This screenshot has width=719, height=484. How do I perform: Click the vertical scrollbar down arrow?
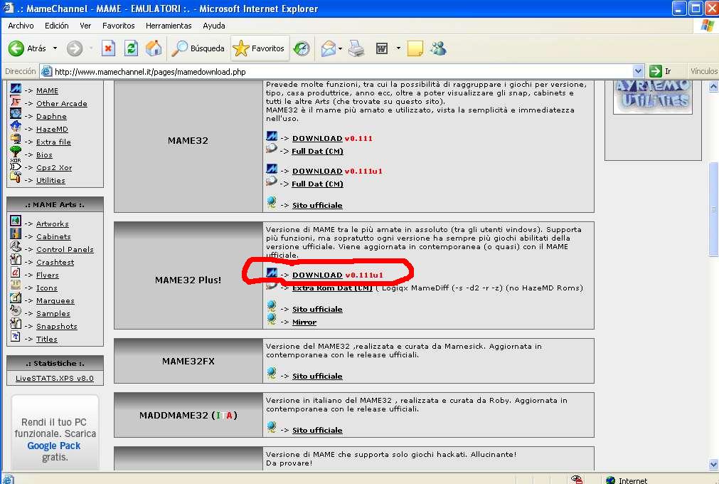[713, 464]
